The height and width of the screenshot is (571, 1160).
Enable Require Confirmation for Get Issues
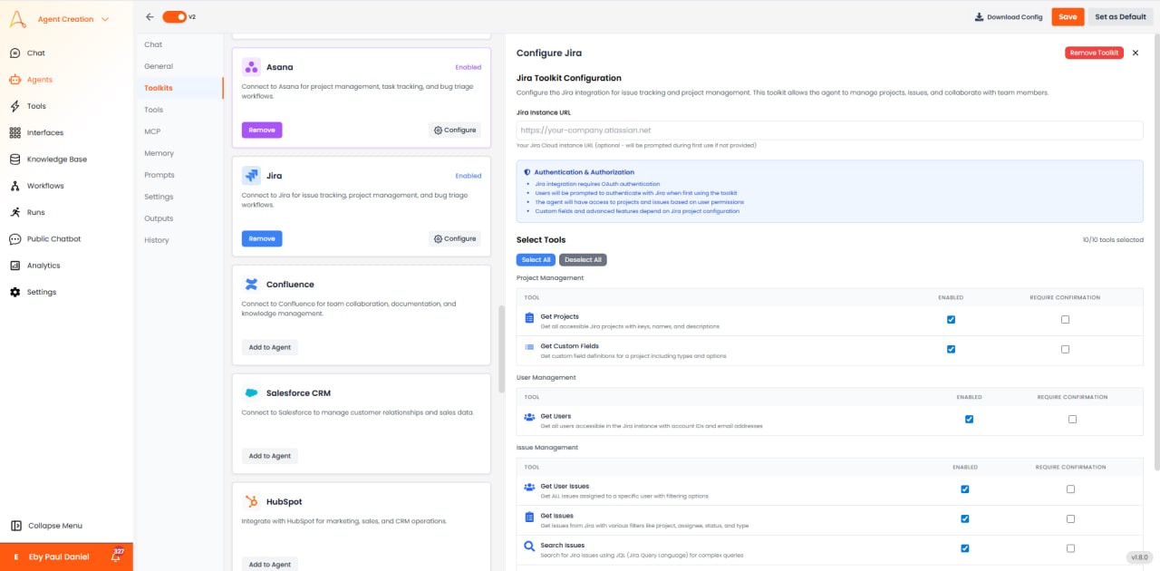[x=1070, y=518]
